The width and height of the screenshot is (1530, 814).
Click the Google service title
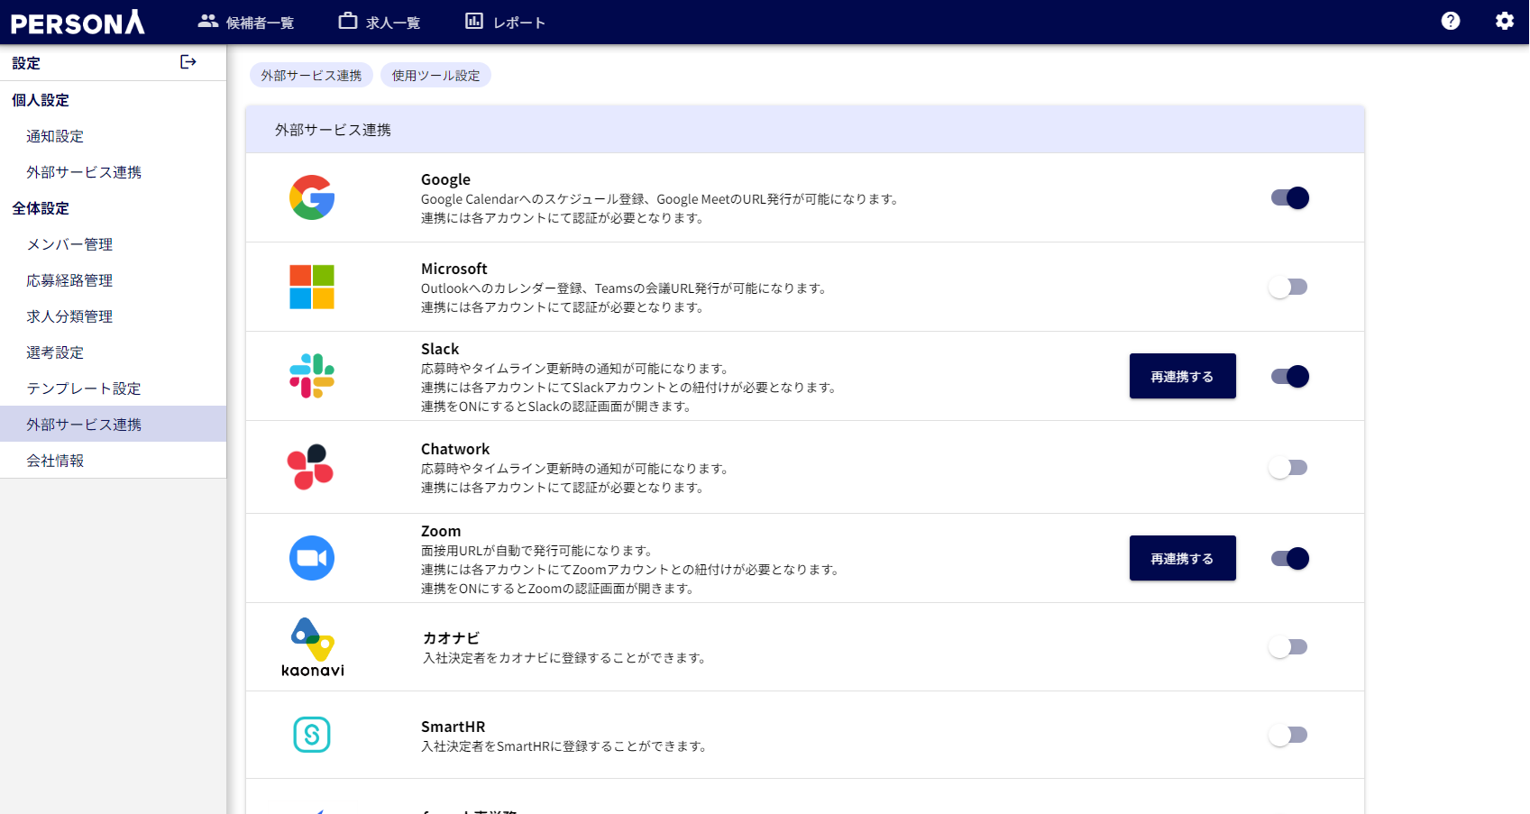point(445,179)
